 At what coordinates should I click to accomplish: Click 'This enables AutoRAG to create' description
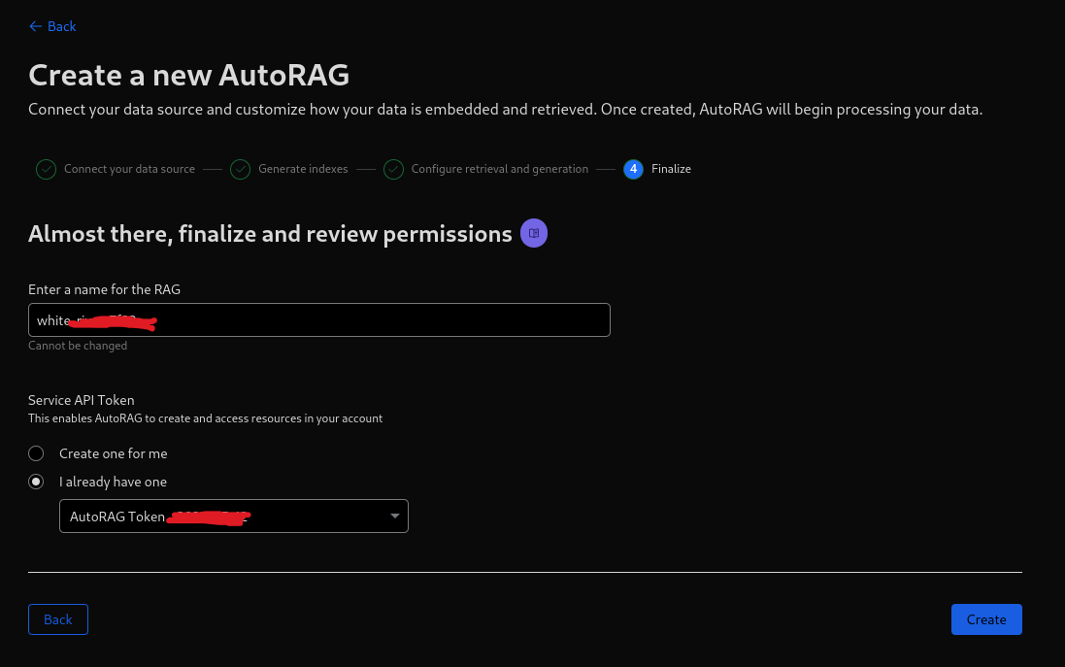pos(205,418)
